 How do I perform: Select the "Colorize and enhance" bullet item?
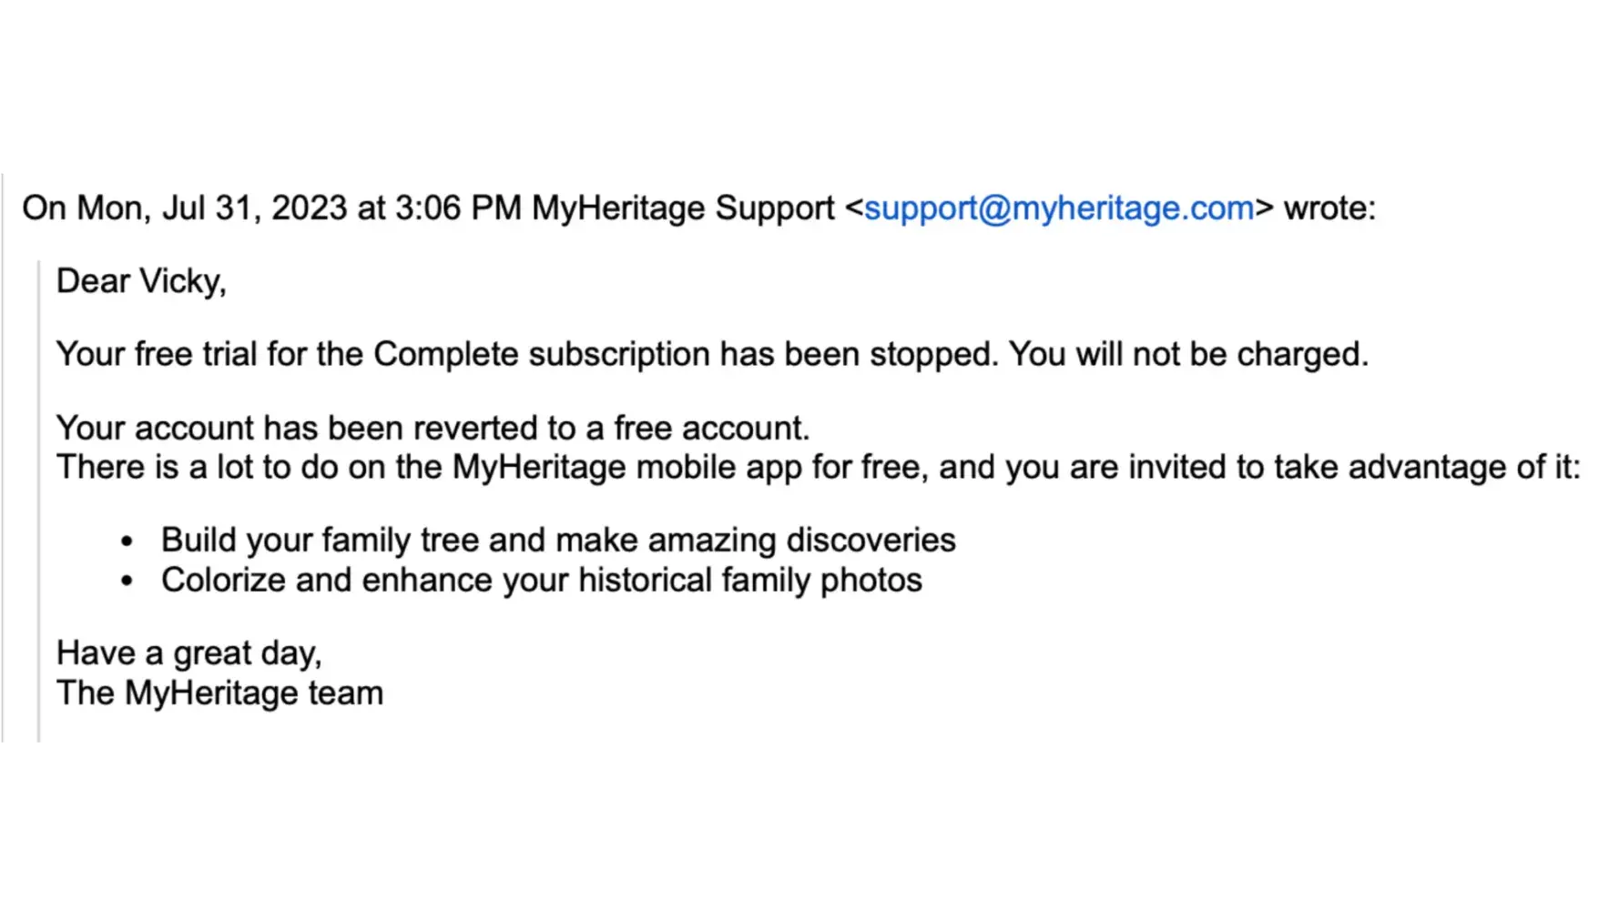(541, 580)
